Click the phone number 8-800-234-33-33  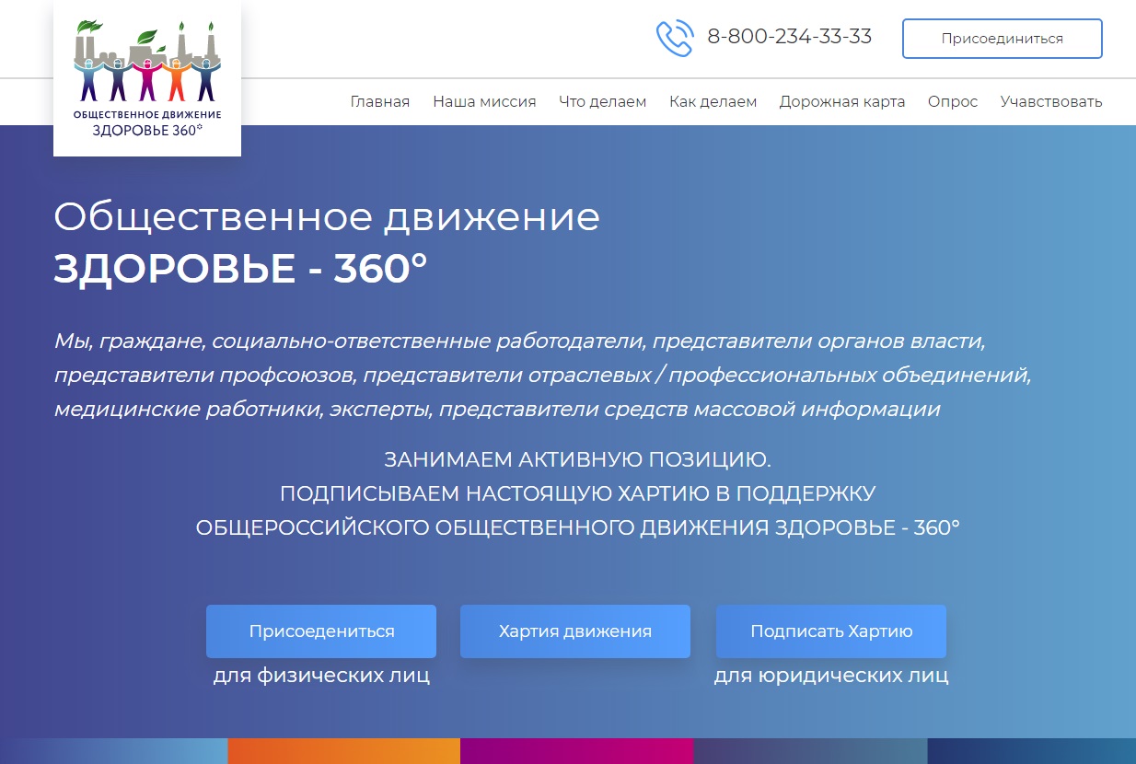789,37
